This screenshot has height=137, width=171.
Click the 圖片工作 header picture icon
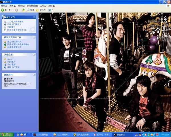[4, 17]
